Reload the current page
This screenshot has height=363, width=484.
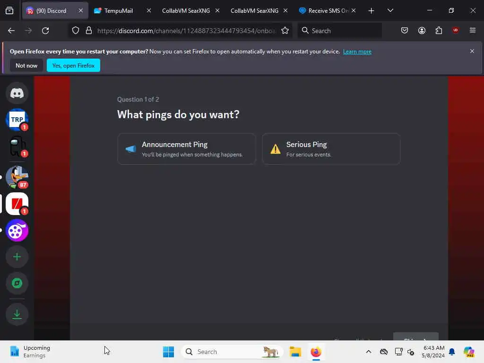(x=45, y=31)
